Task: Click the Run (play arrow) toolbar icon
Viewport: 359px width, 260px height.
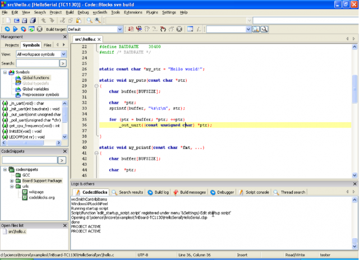Action: [x=15, y=29]
